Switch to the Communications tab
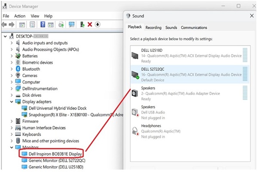This screenshot has width=258, height=172. 194,27
